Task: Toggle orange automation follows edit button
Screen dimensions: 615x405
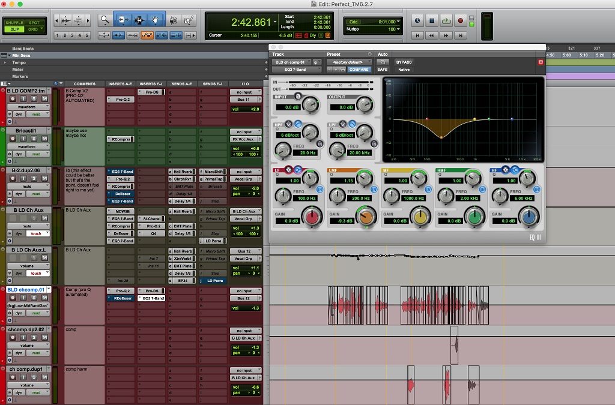Action: pyautogui.click(x=147, y=35)
